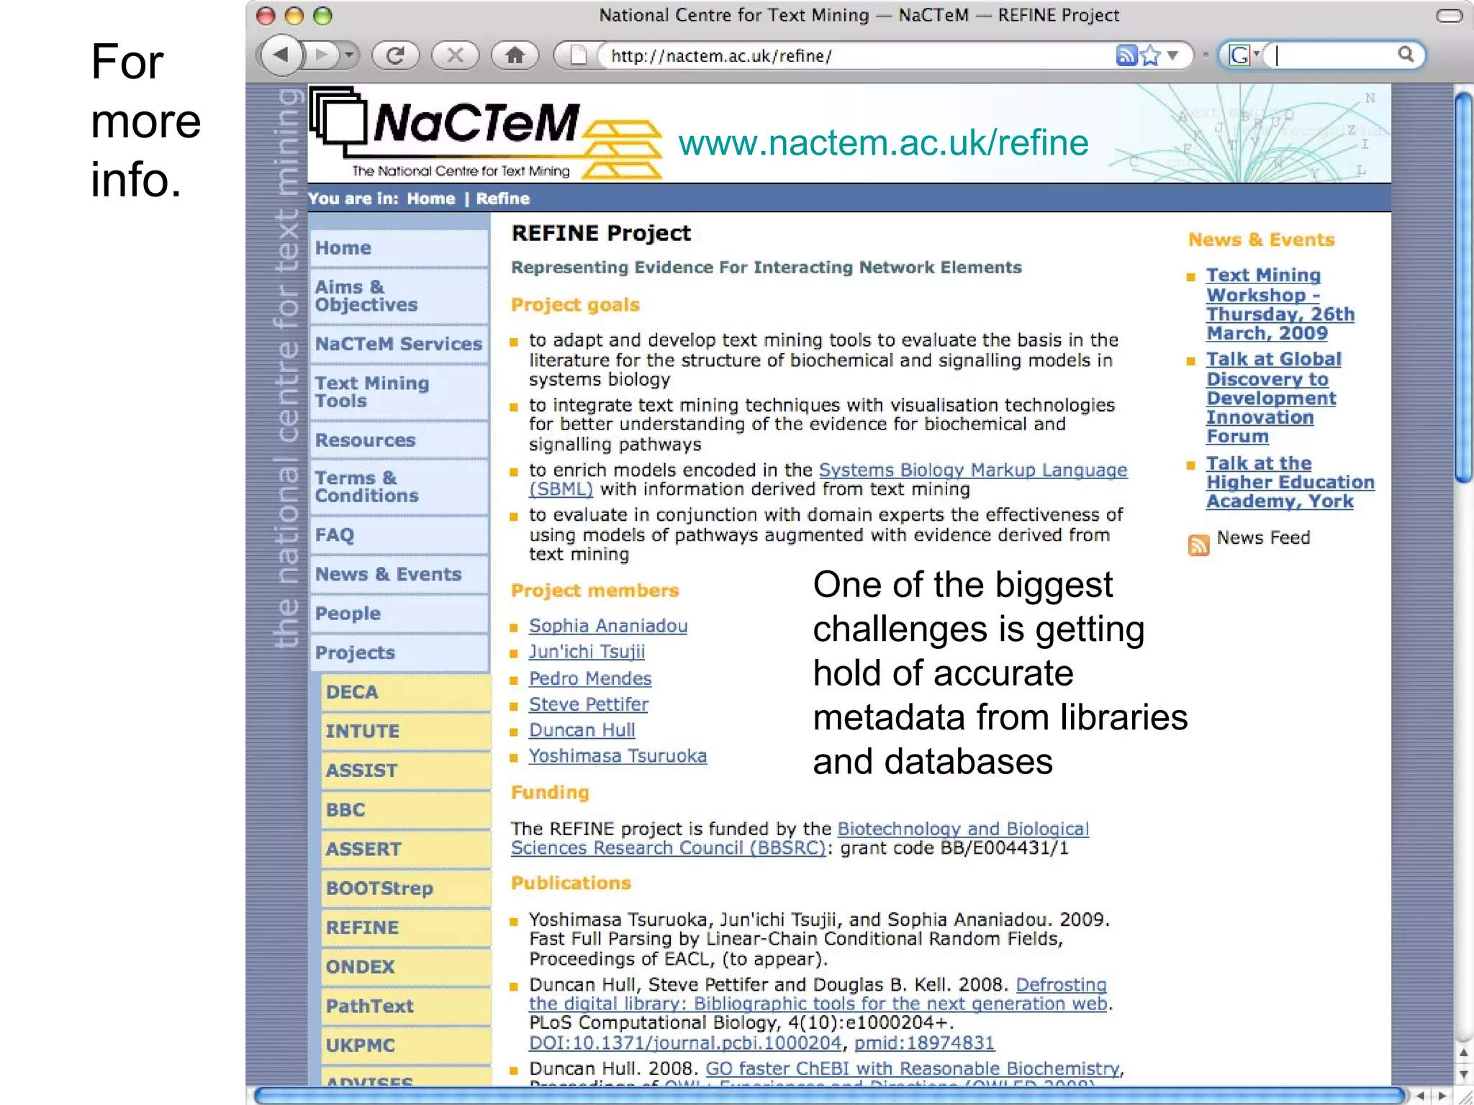Open the history dropdown beside Forward button
1474x1105 pixels.
point(349,55)
